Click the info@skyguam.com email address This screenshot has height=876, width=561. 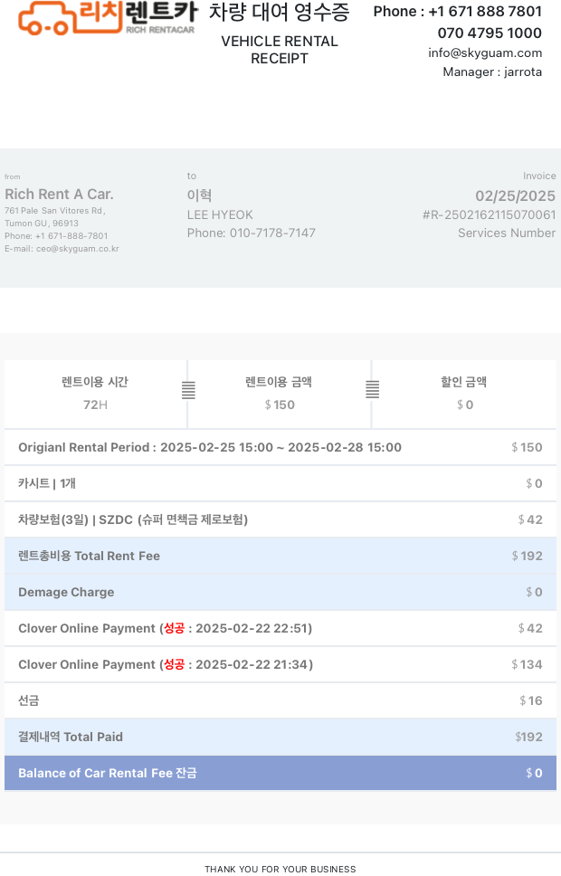485,52
